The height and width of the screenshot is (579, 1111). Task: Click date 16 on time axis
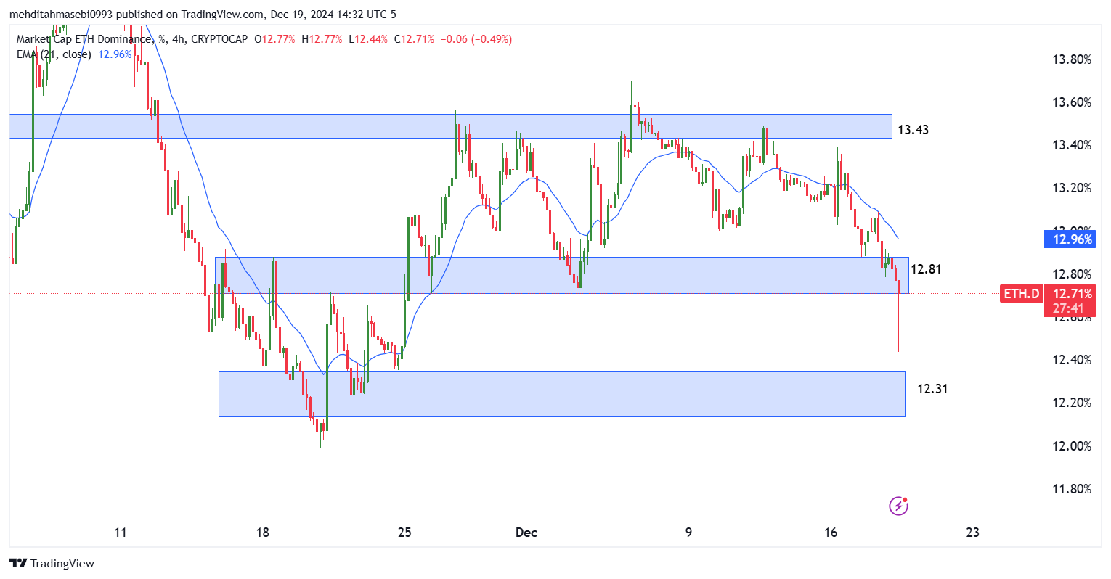click(x=831, y=533)
